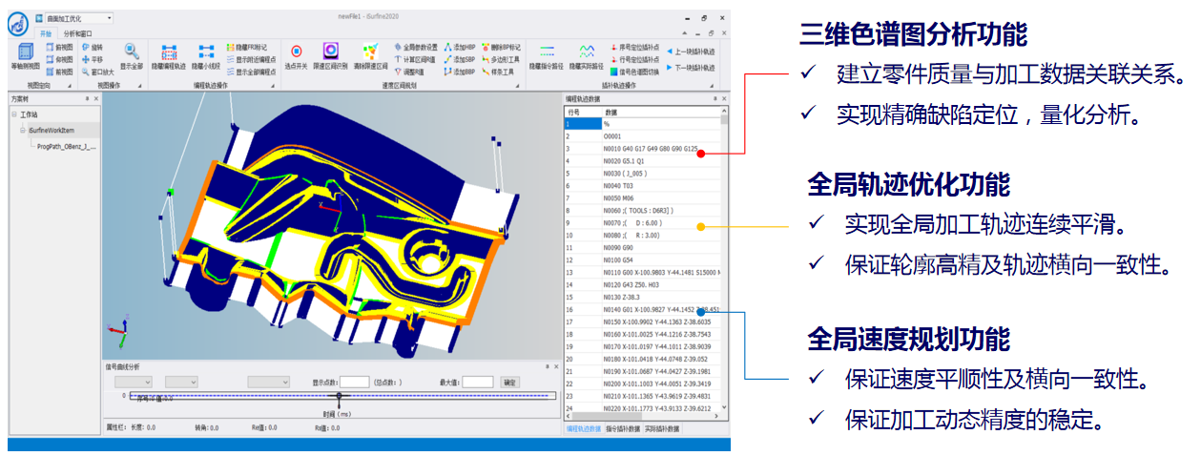Collapse the 工作站 tree node

[14, 114]
